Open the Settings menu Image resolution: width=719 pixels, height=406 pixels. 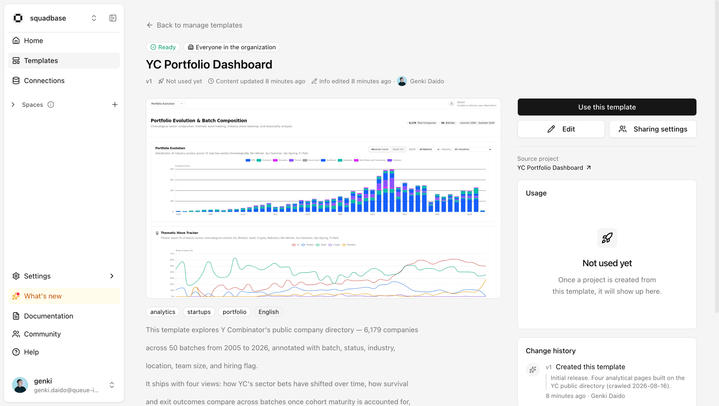click(x=64, y=276)
